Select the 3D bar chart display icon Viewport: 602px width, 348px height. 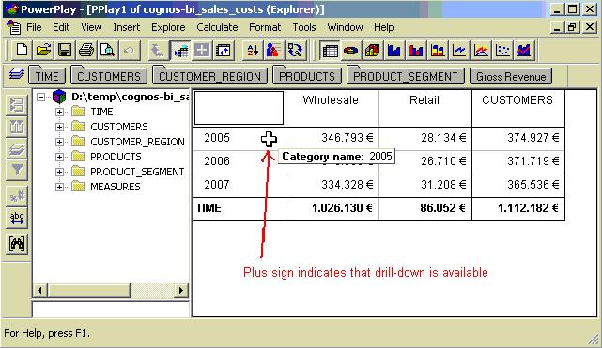click(373, 51)
